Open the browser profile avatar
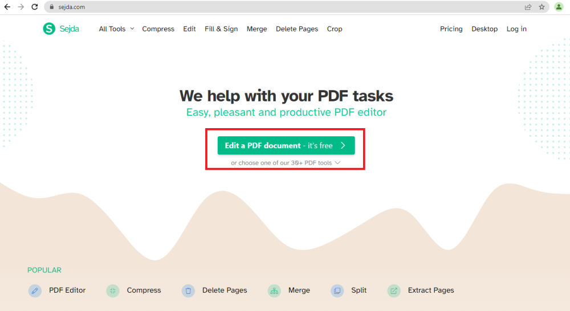This screenshot has width=570, height=311. point(559,7)
